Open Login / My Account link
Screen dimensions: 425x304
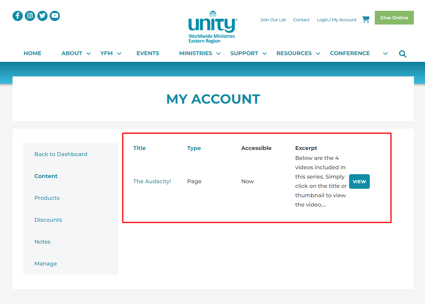(x=337, y=20)
